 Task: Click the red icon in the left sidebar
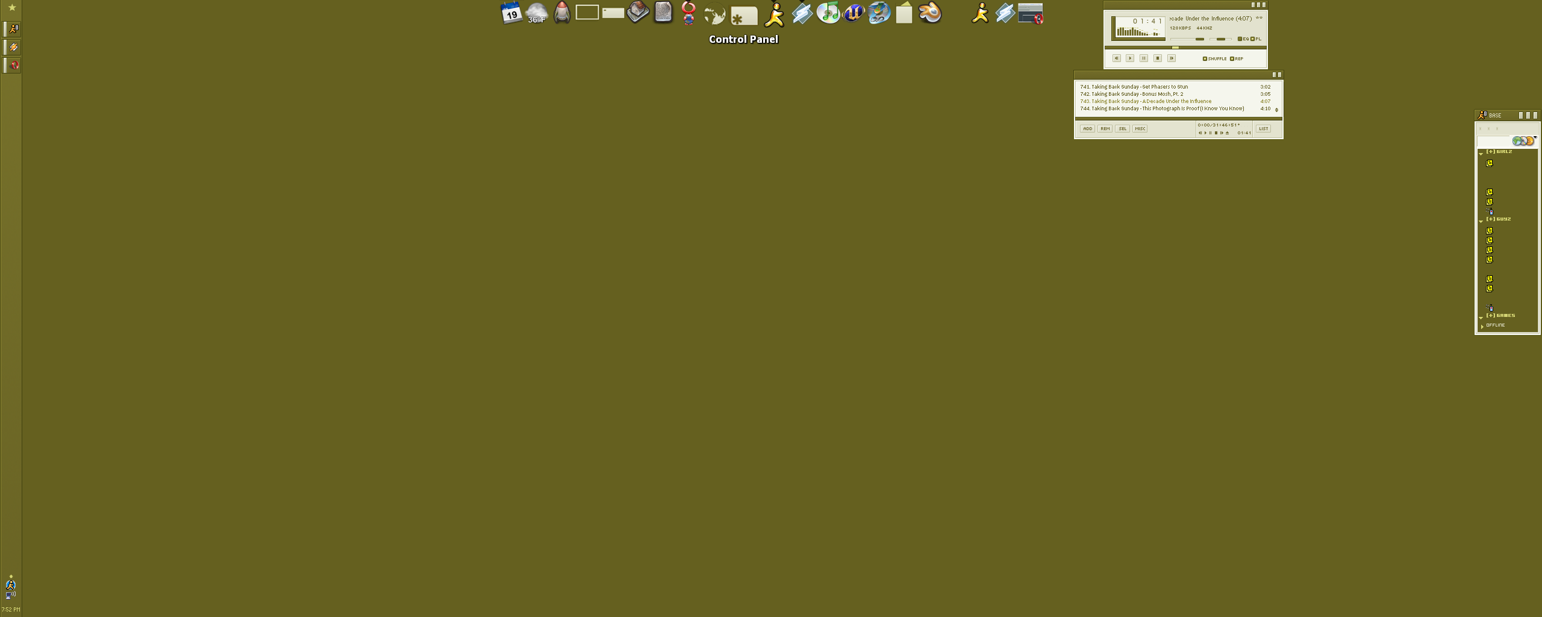(13, 64)
